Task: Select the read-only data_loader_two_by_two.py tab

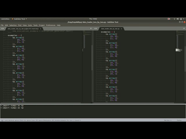Action: (23, 29)
